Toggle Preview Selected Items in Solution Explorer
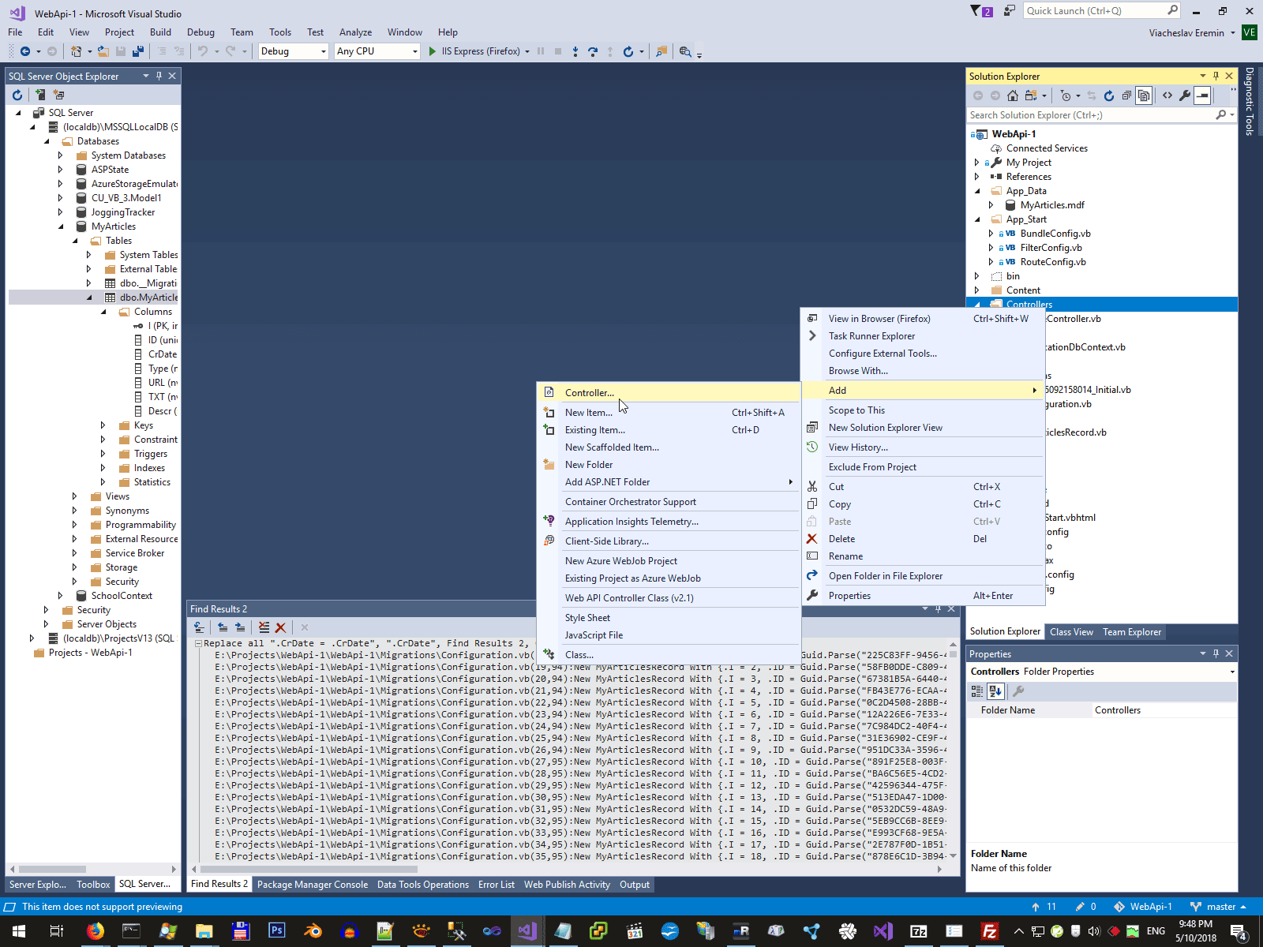 (1202, 95)
